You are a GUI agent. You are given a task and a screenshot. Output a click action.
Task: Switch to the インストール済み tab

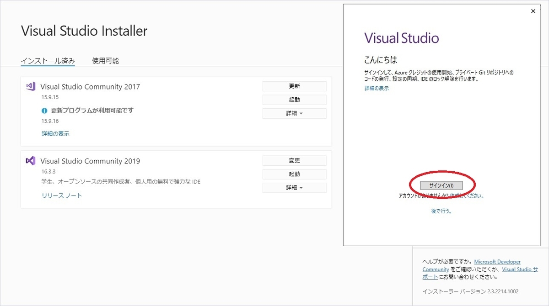tap(48, 61)
